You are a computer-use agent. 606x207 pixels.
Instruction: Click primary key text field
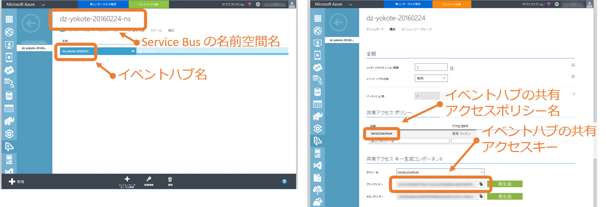click(x=437, y=184)
